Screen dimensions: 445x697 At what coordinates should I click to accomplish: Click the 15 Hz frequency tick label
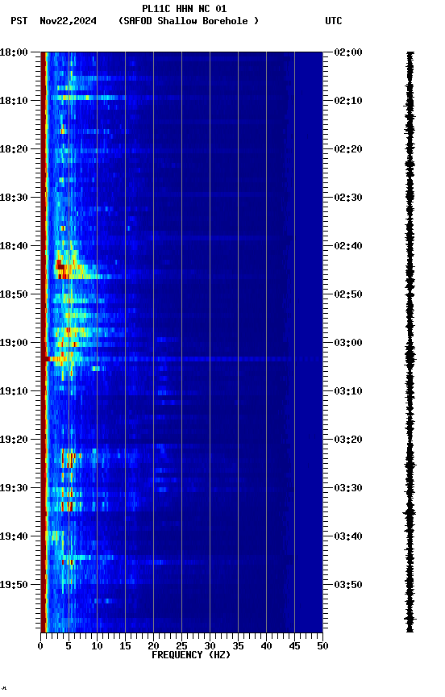click(x=125, y=646)
